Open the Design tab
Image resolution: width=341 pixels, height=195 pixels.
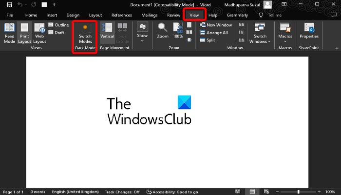[x=73, y=15]
